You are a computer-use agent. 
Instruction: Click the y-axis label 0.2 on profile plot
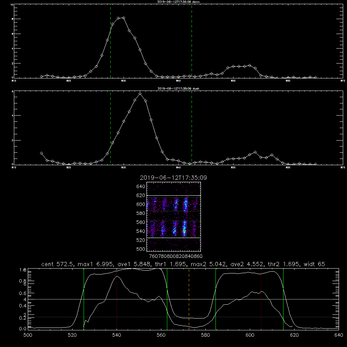click(23, 318)
